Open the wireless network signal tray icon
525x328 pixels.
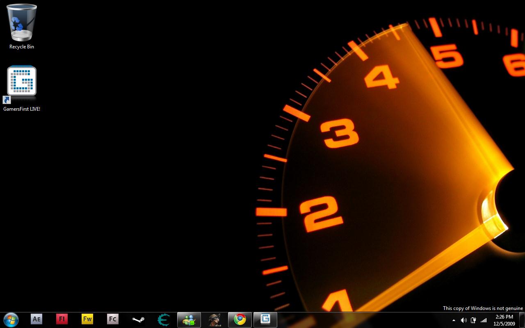pos(484,320)
